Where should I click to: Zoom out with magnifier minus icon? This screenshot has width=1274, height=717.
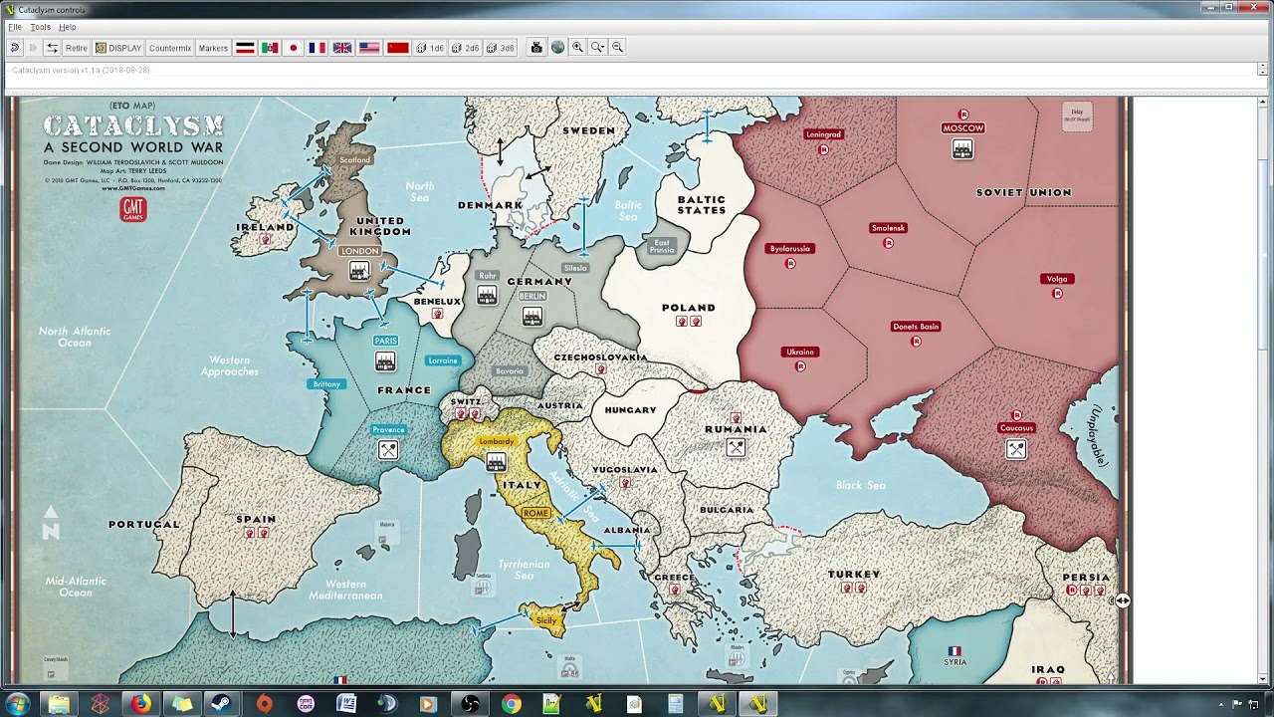pyautogui.click(x=617, y=48)
